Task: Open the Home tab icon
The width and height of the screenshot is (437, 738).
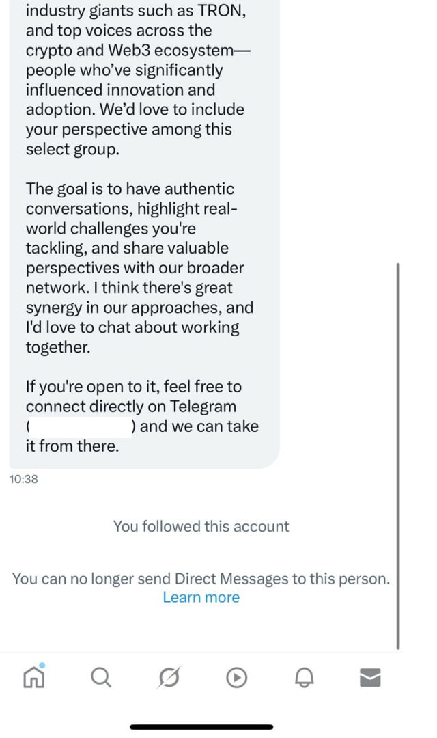Action: (34, 676)
